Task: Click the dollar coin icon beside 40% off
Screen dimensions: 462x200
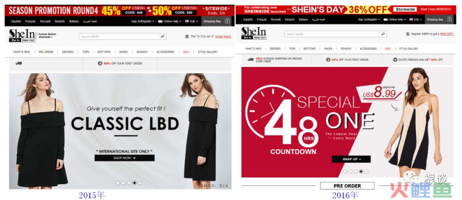Action: (100, 63)
